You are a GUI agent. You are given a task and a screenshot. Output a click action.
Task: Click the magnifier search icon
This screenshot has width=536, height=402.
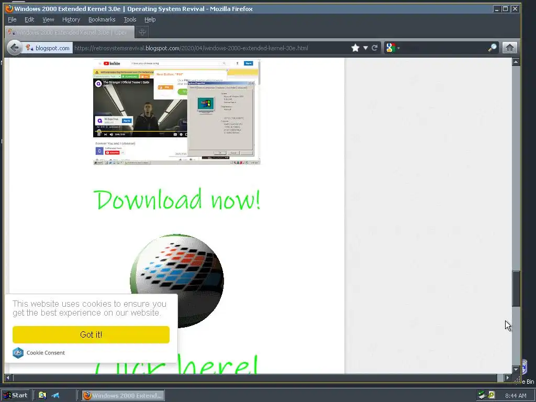tap(492, 48)
